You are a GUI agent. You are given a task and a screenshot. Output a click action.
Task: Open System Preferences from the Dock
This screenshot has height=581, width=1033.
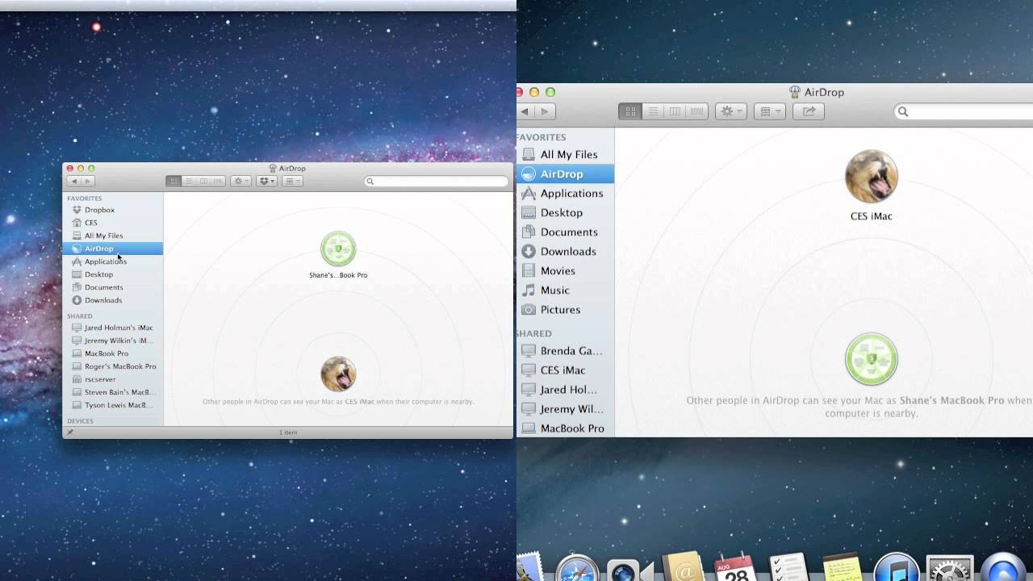pos(950,567)
